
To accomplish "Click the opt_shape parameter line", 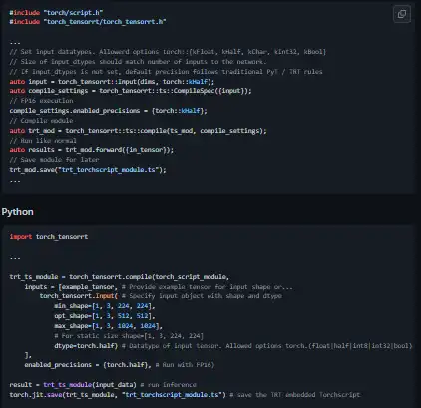I will (105, 316).
